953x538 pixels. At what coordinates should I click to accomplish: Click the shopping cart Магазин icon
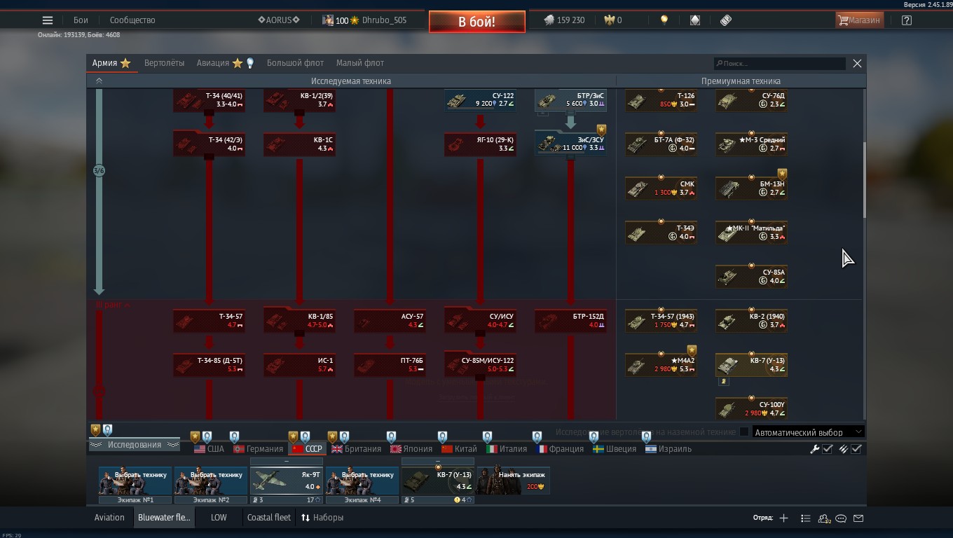(859, 20)
